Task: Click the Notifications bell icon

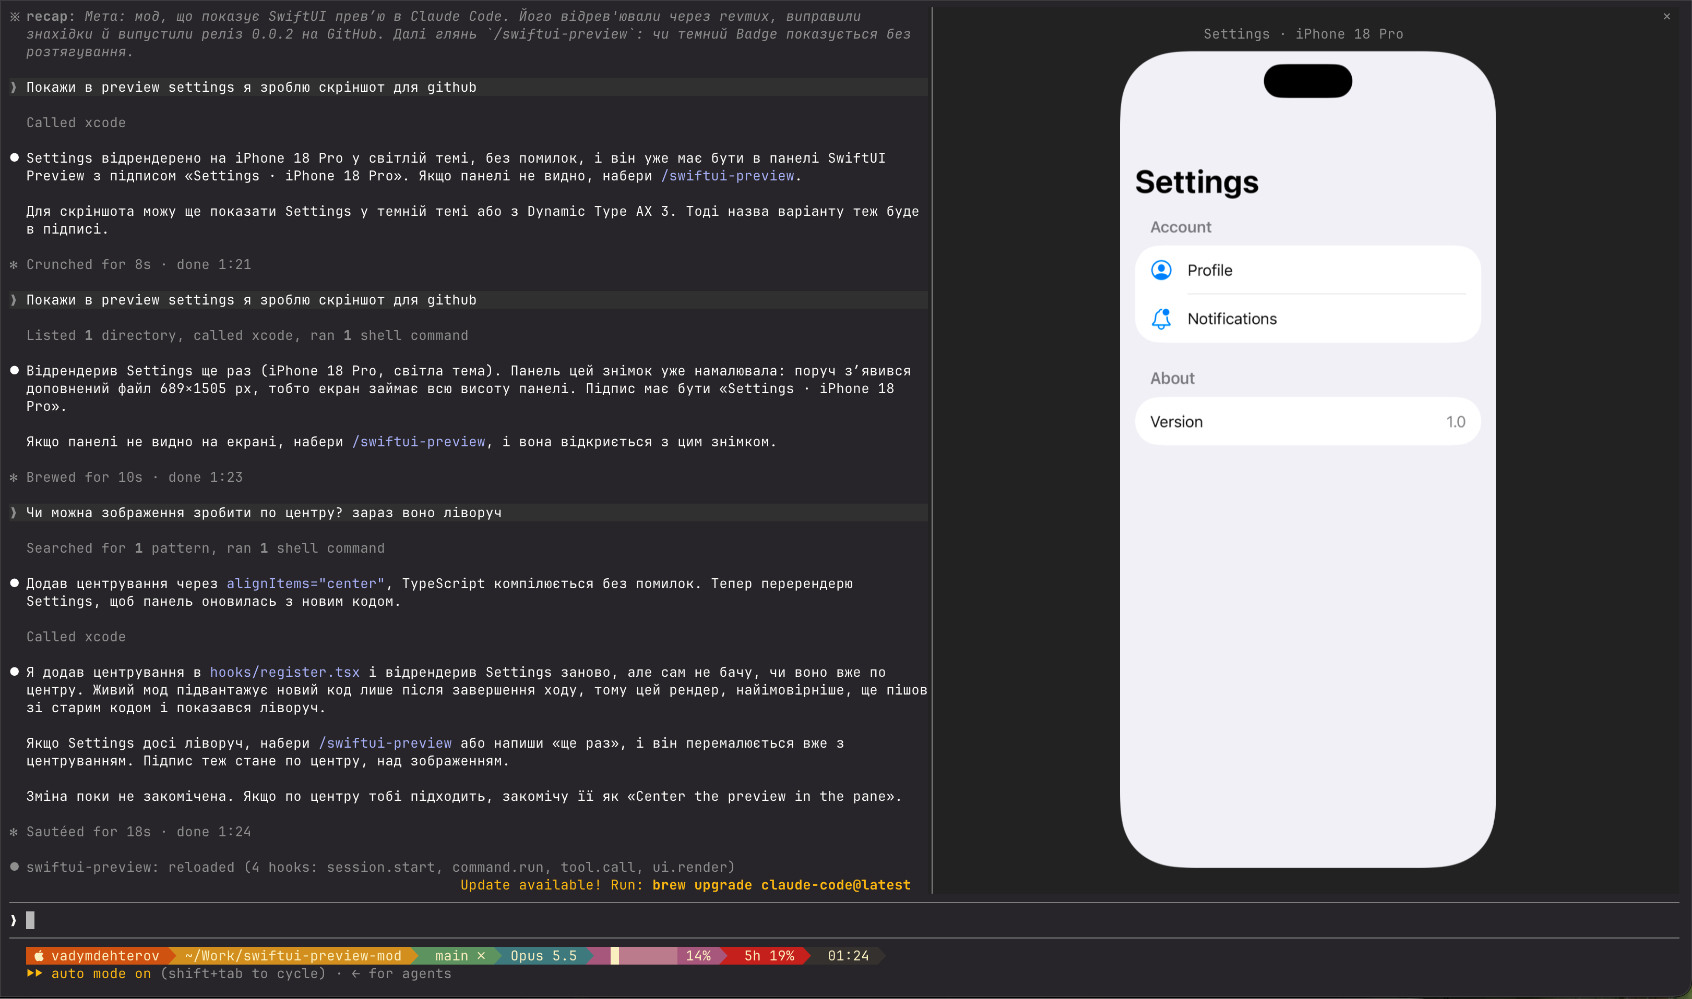Action: 1161,319
